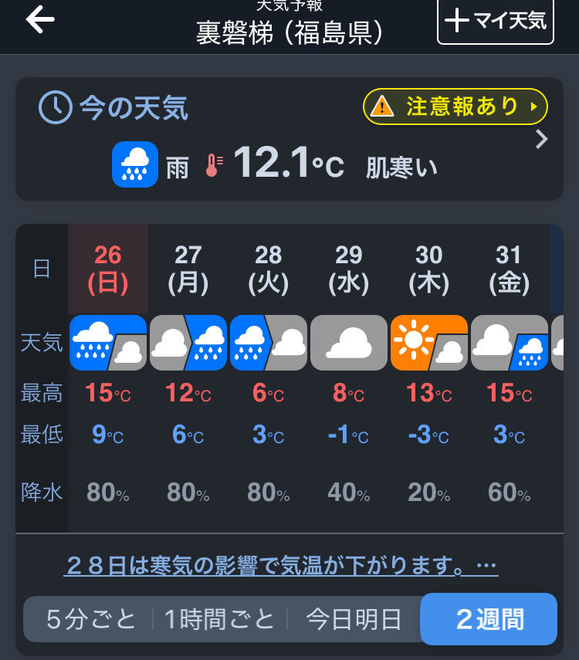Tap the weather icon for the 26th
Viewport: 579px width, 660px height.
108,342
